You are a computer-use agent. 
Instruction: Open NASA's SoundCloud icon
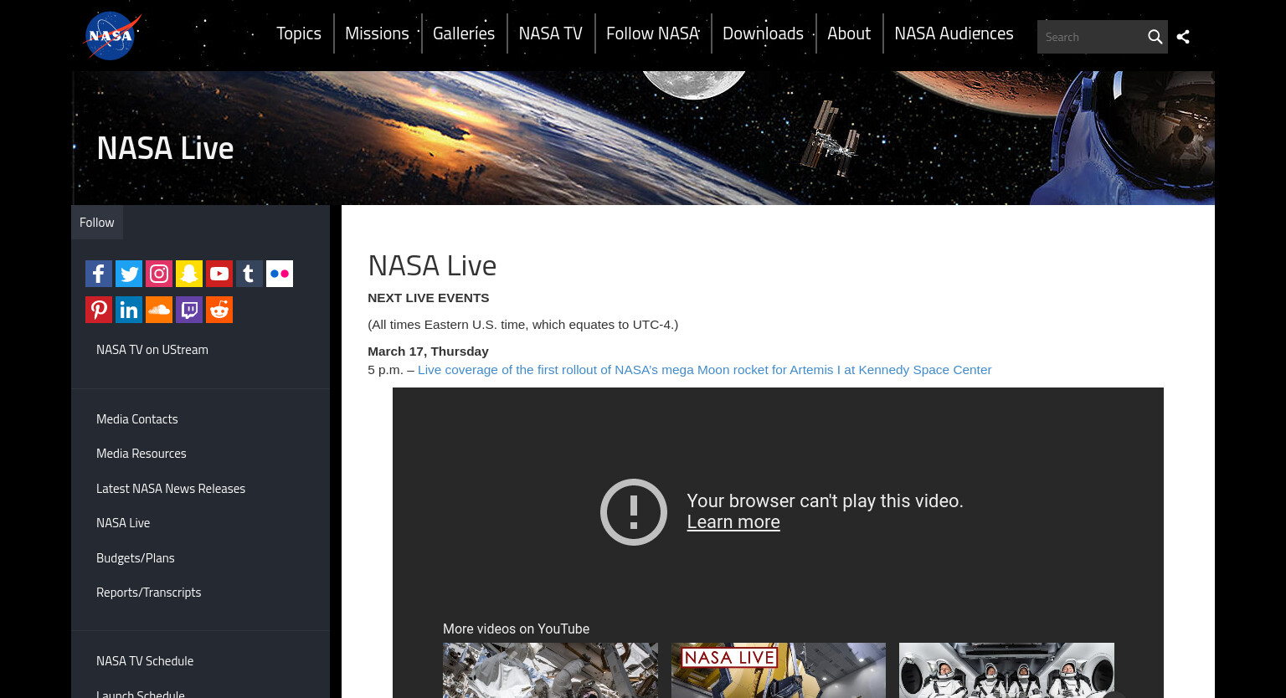(159, 310)
